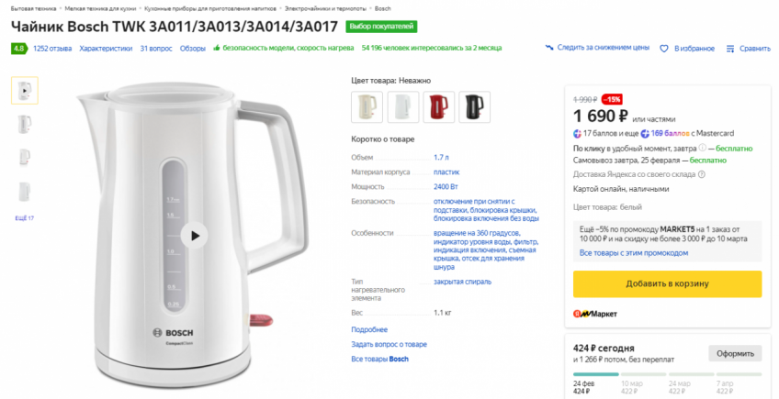The image size is (779, 399).
Task: Open the 'Обзоры' section
Action: 193,48
